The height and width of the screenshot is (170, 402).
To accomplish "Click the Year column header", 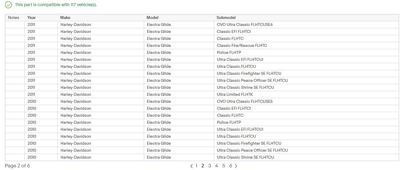I will [32, 17].
